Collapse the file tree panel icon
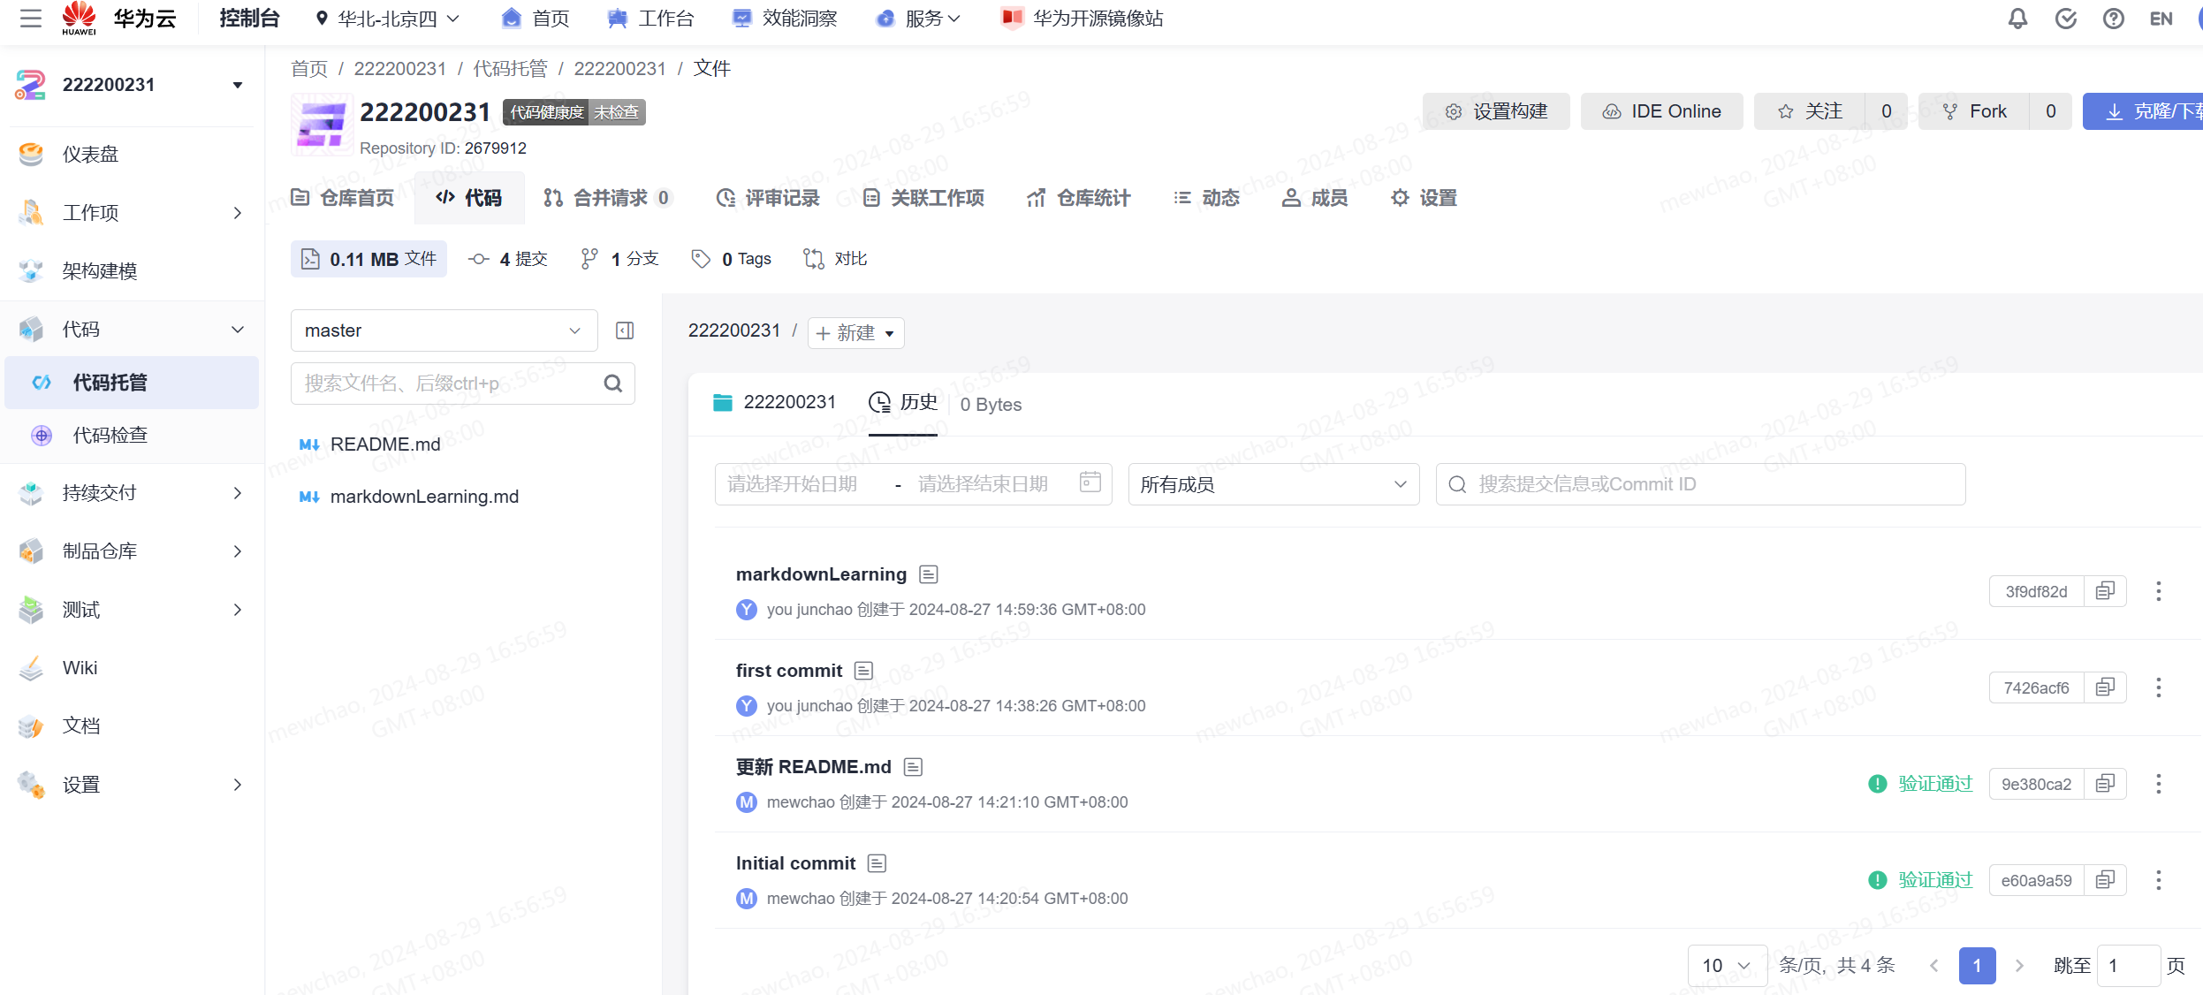The width and height of the screenshot is (2203, 995). pyautogui.click(x=625, y=330)
